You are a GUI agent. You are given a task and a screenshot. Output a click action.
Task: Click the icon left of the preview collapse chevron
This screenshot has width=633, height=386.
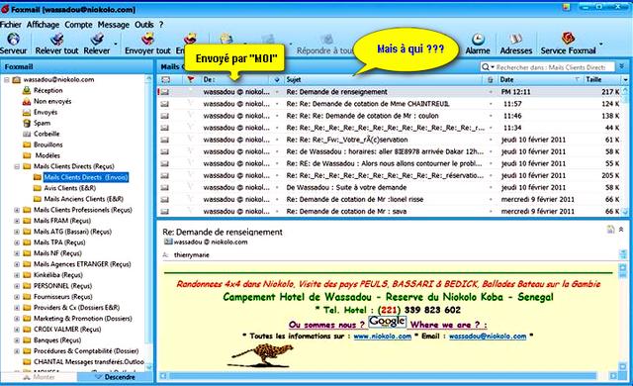(x=610, y=230)
